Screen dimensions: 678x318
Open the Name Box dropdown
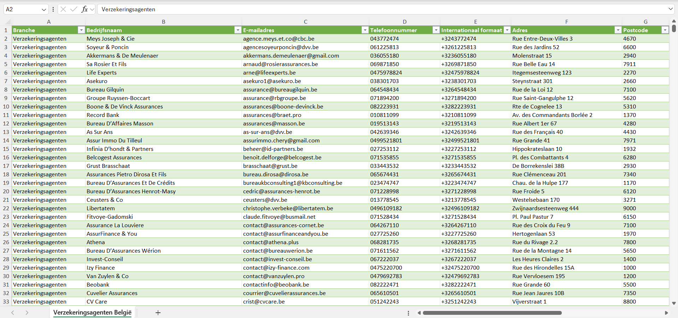pyautogui.click(x=44, y=10)
